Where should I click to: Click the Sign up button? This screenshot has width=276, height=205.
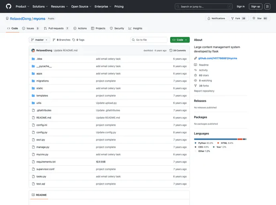[x=256, y=6]
